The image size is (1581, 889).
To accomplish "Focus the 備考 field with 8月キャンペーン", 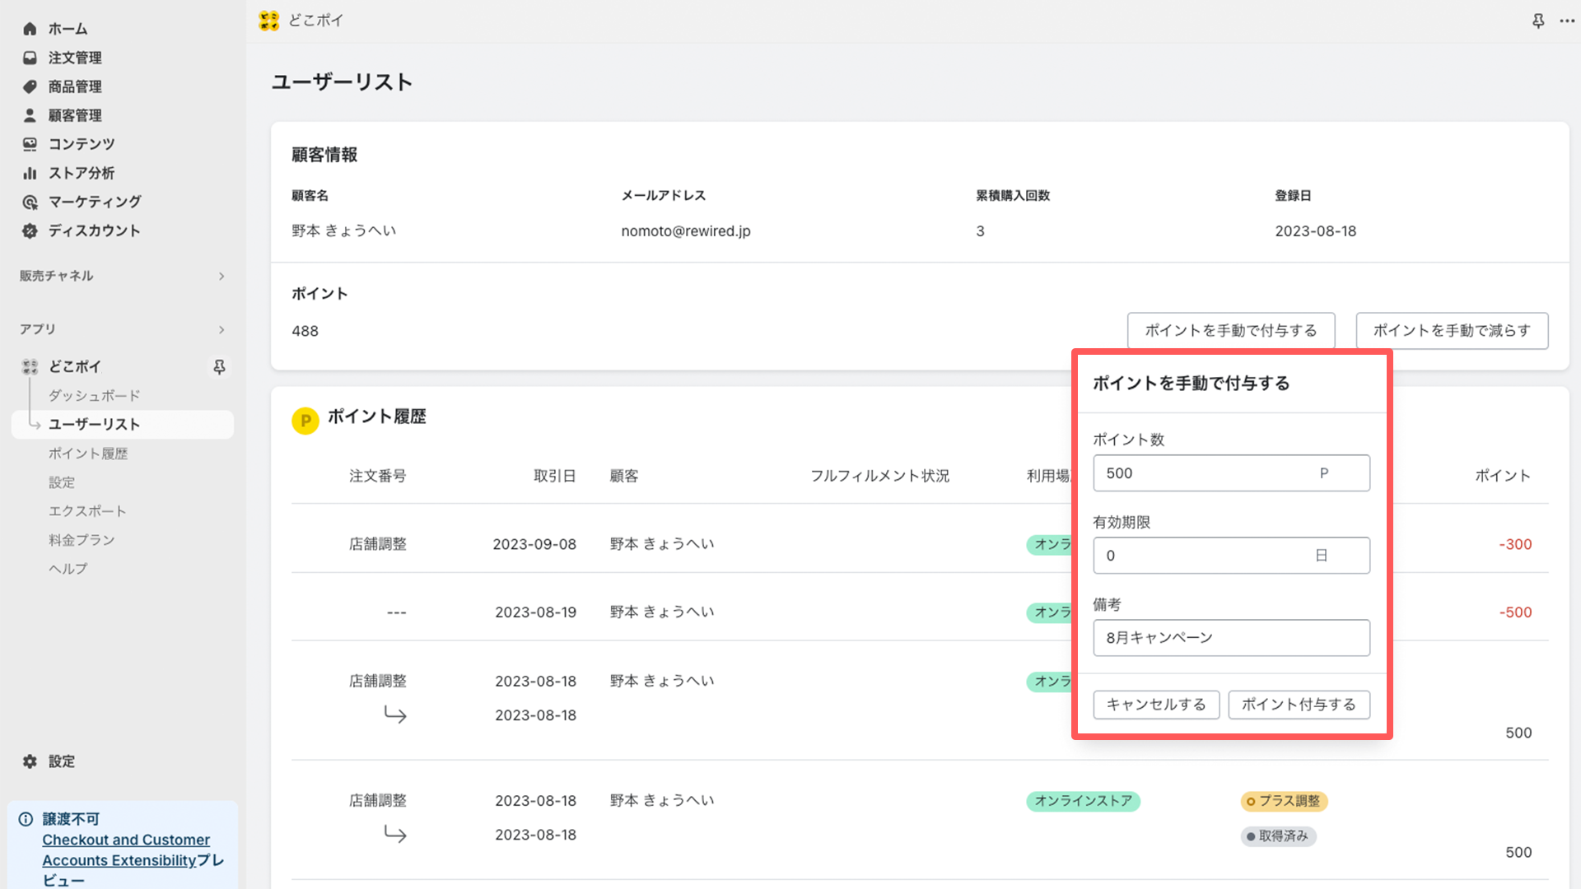I will tap(1231, 638).
